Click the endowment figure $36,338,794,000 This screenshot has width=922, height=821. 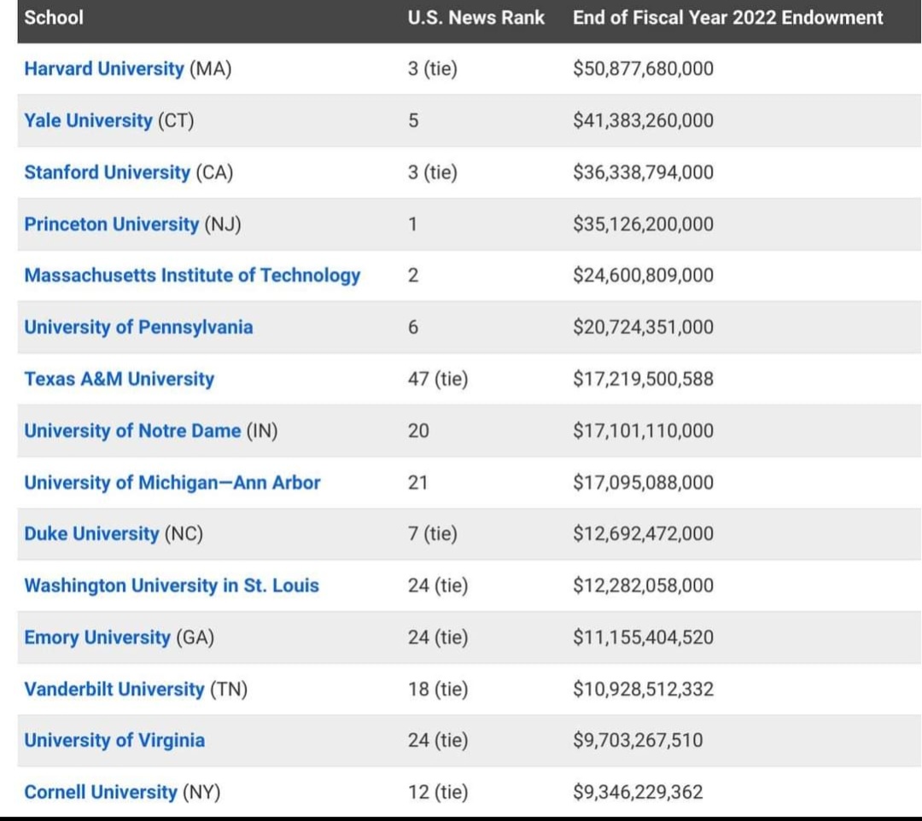pos(644,172)
